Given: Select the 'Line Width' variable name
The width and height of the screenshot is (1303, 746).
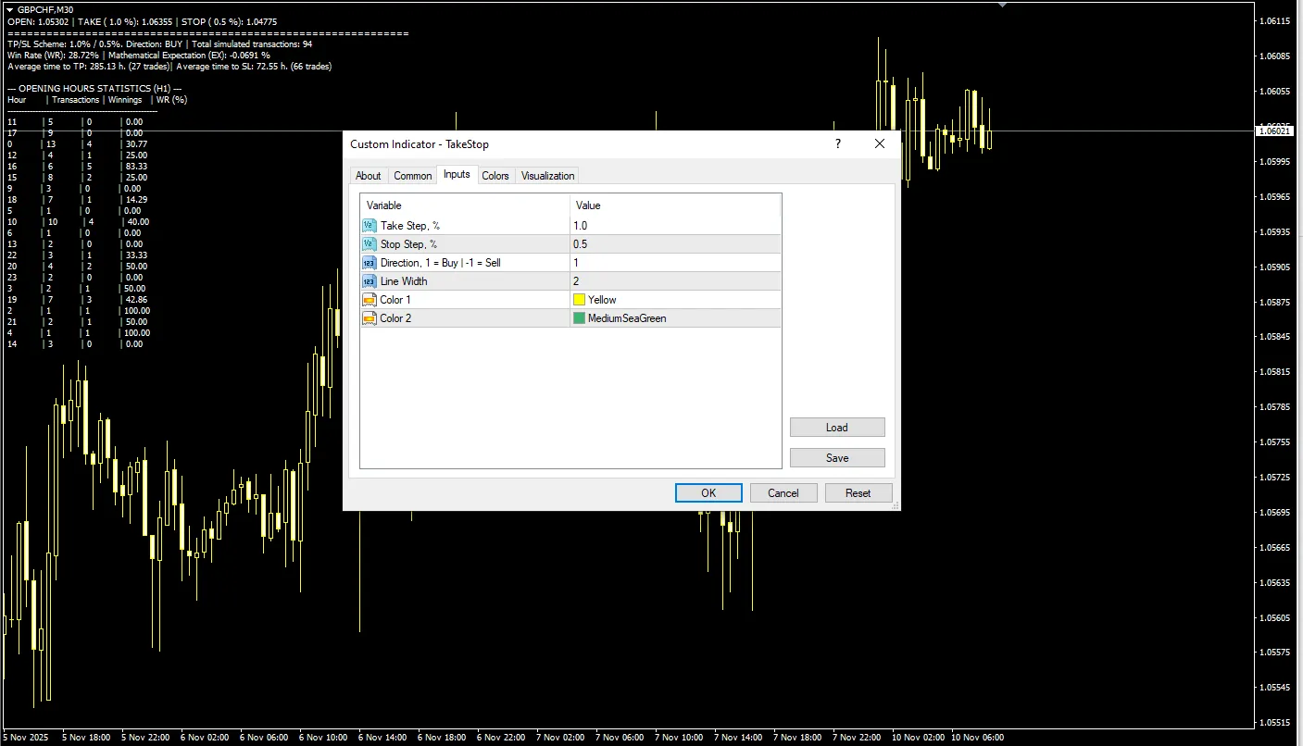Looking at the screenshot, I should (404, 281).
